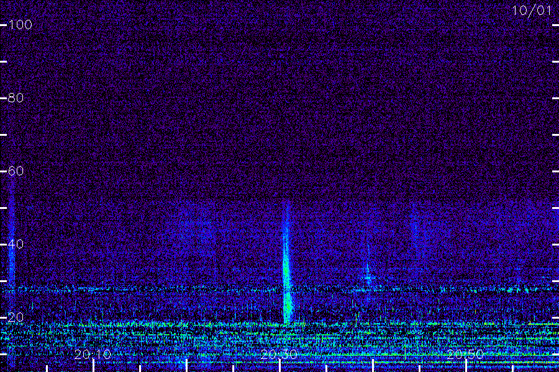Click the 40 frequency axis label
Image resolution: width=559 pixels, height=372 pixels.
16,244
